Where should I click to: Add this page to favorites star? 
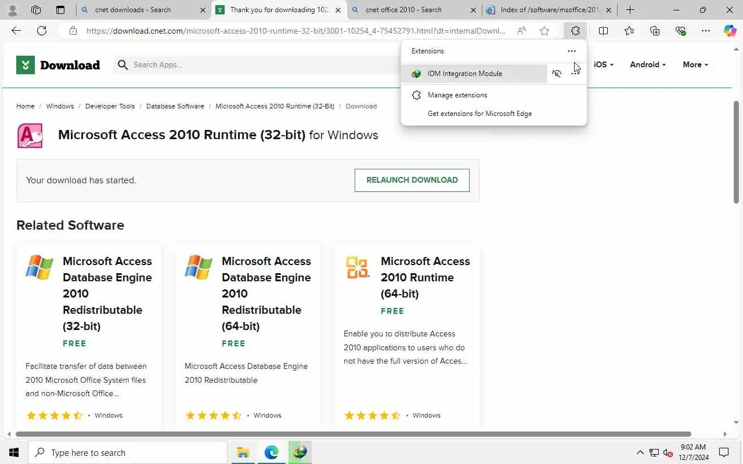pyautogui.click(x=544, y=31)
